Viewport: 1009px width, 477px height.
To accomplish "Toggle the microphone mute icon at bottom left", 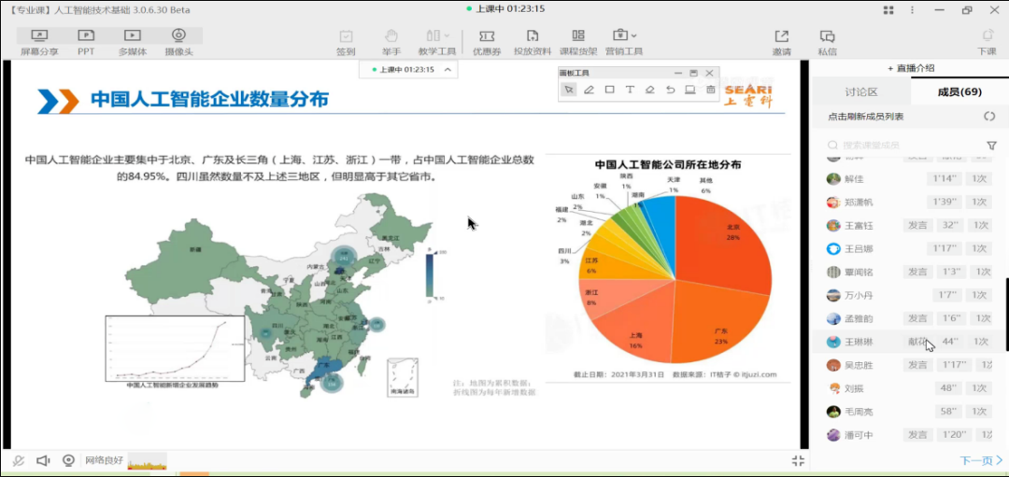I will pos(19,460).
